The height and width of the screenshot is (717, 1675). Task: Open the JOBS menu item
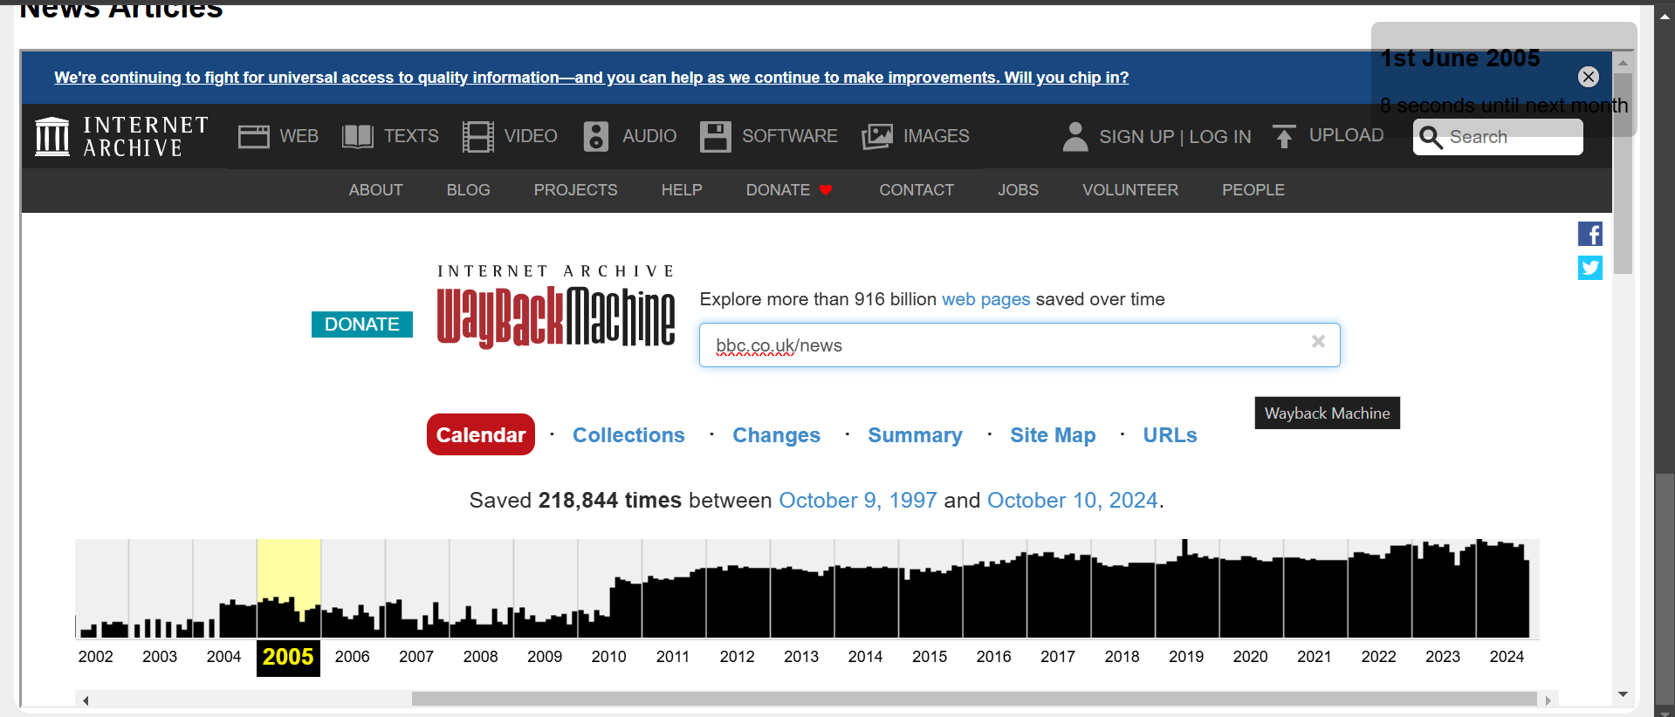1019,190
